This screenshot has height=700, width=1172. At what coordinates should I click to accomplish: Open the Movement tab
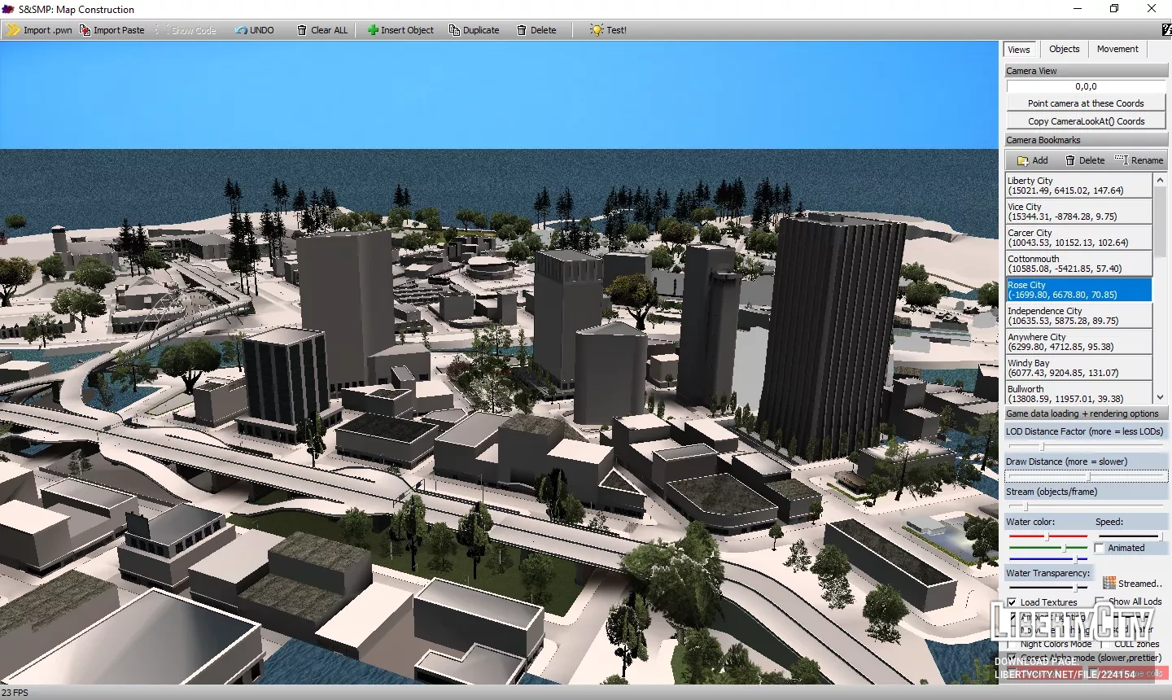1117,49
